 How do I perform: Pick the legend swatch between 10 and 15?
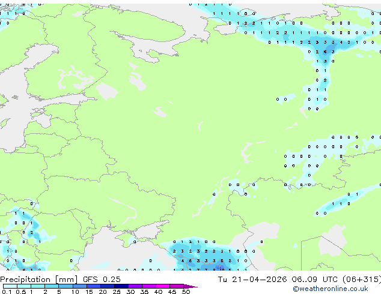point(80,286)
